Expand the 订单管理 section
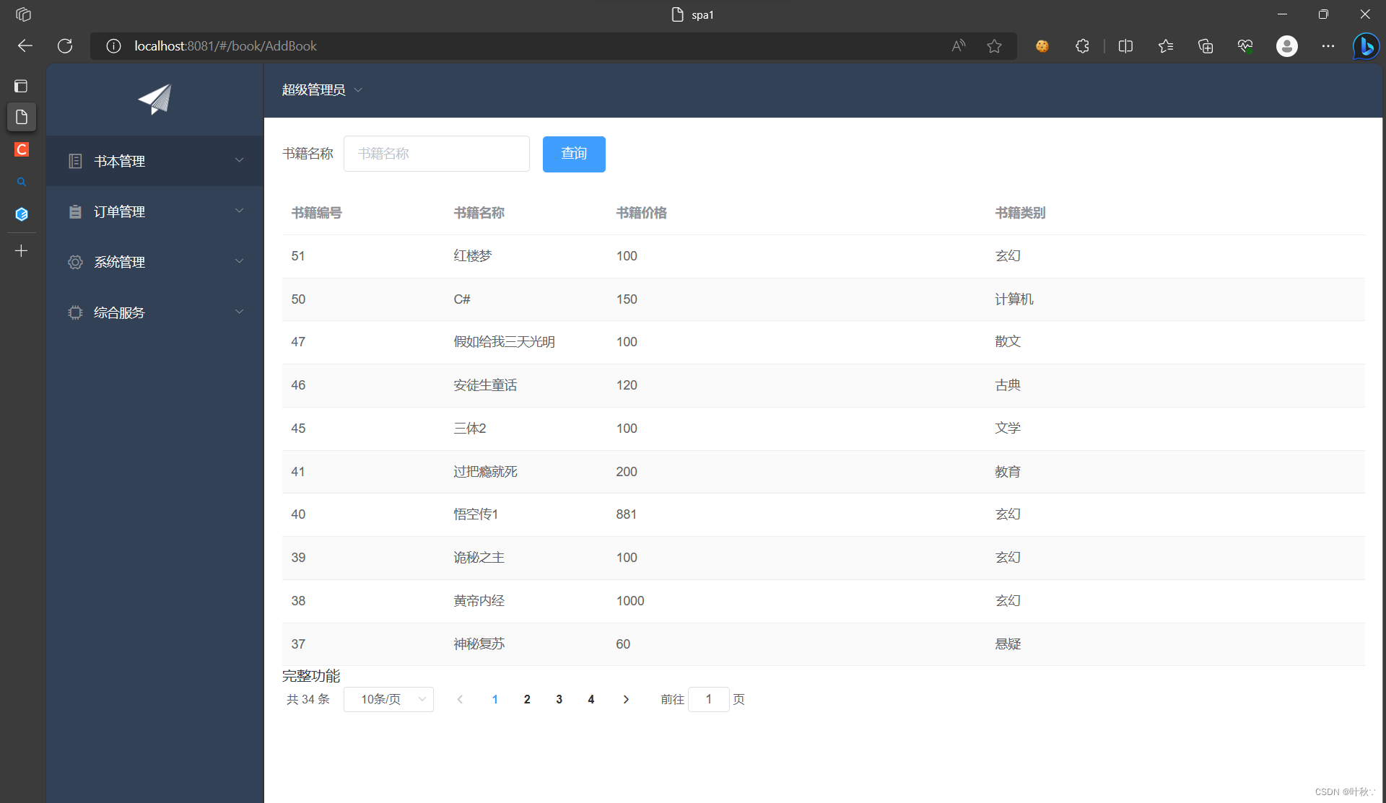Viewport: 1386px width, 803px height. [155, 211]
